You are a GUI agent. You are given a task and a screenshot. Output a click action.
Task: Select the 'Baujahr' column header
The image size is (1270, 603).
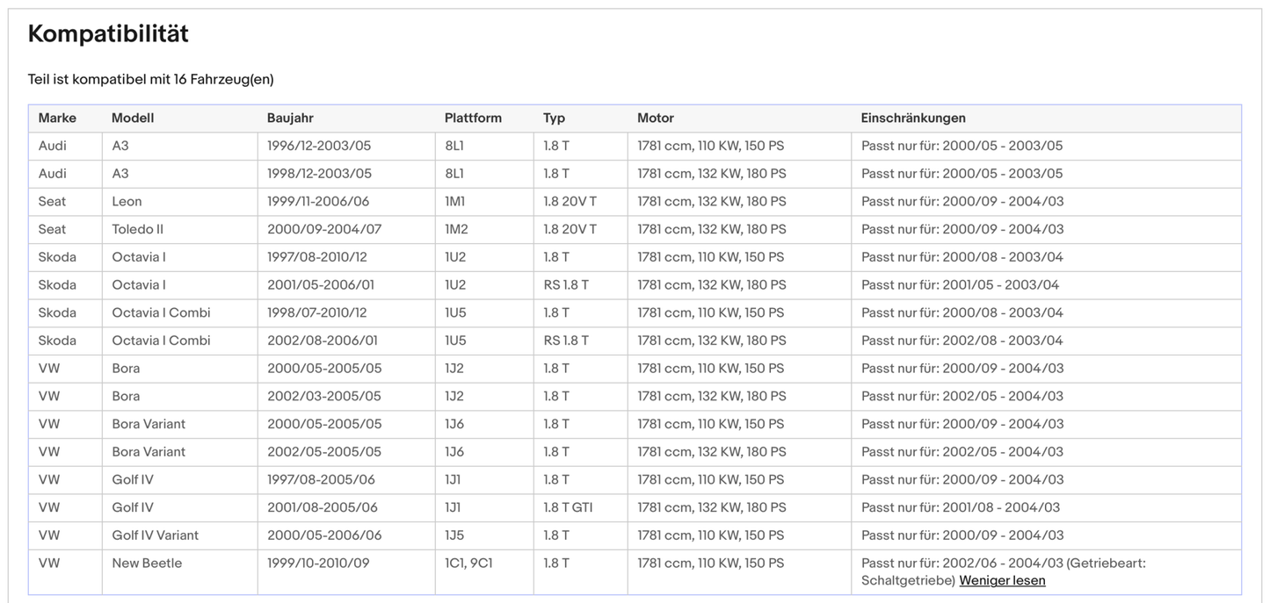(x=290, y=118)
